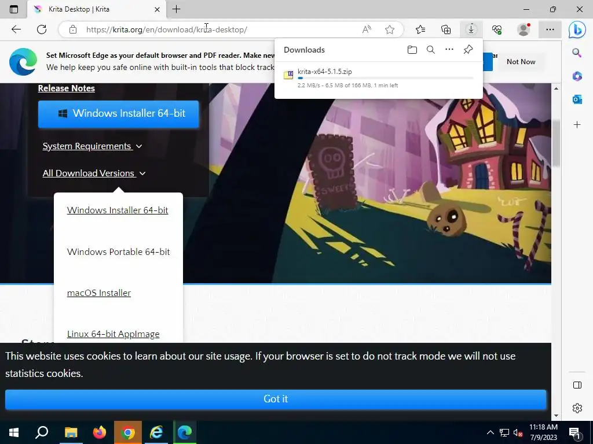Choose Windows Installer 64-bit from the dropdown list
The width and height of the screenshot is (593, 444).
117,210
